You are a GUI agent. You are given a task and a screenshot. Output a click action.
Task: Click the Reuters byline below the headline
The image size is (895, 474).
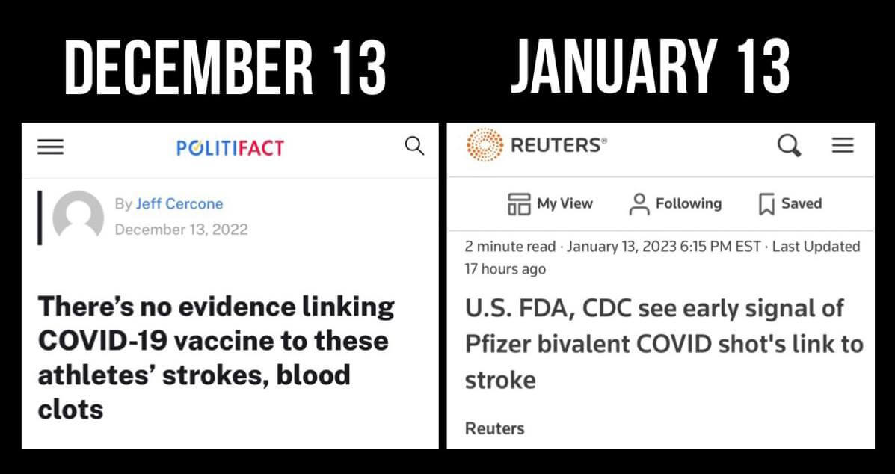(494, 428)
